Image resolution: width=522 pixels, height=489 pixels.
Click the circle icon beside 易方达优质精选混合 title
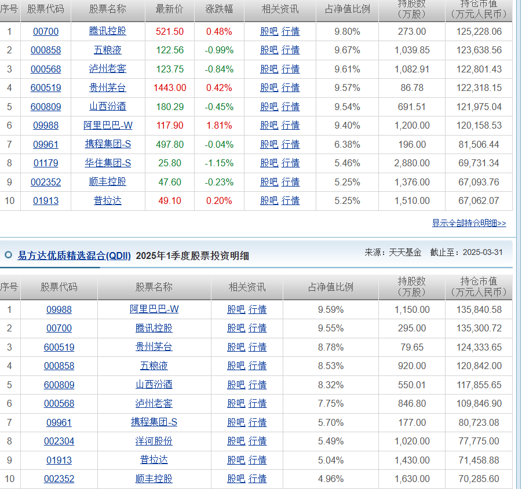(x=8, y=255)
